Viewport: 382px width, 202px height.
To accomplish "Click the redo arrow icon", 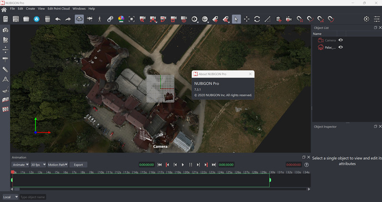I will (68, 19).
